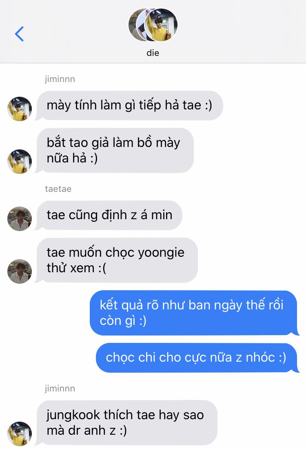The height and width of the screenshot is (449, 306).
Task: Select message 'jungkook thích tae hay sao'
Action: click(126, 422)
